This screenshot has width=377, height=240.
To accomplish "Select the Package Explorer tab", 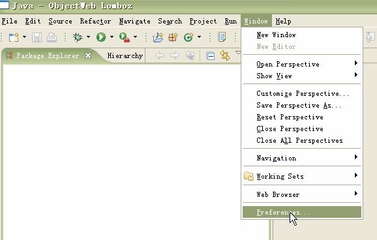I will 48,56.
